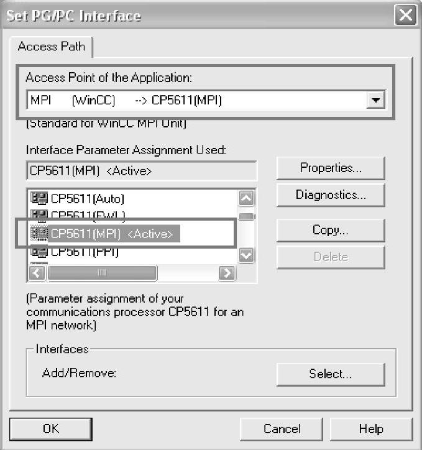Click the interface list scroll up arrow

point(247,198)
